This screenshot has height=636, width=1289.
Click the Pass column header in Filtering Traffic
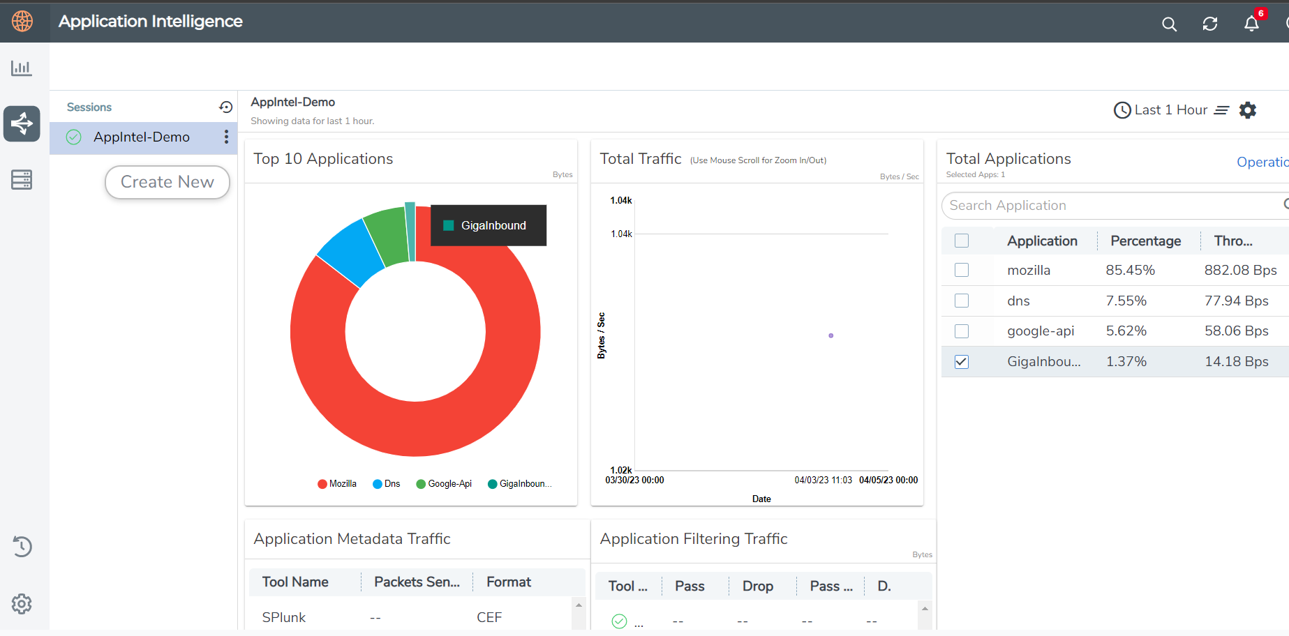[x=690, y=586]
